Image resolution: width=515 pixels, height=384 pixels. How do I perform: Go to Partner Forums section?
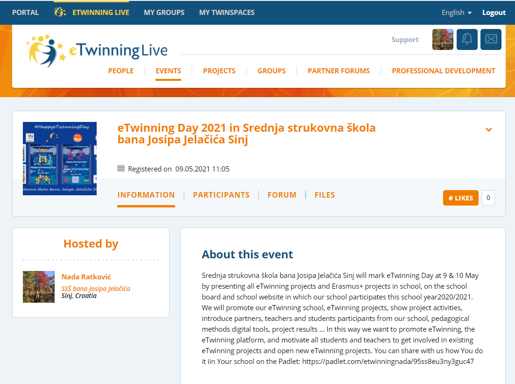[x=339, y=71]
